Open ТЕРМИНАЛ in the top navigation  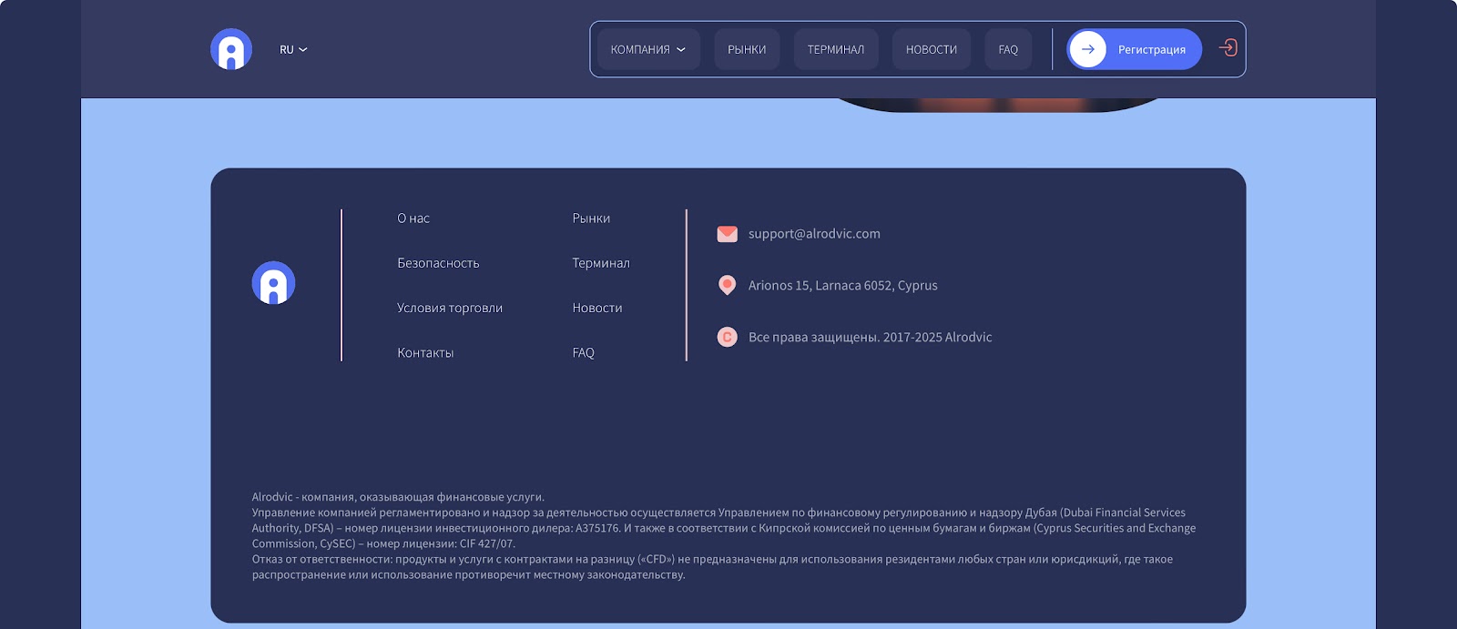[836, 49]
